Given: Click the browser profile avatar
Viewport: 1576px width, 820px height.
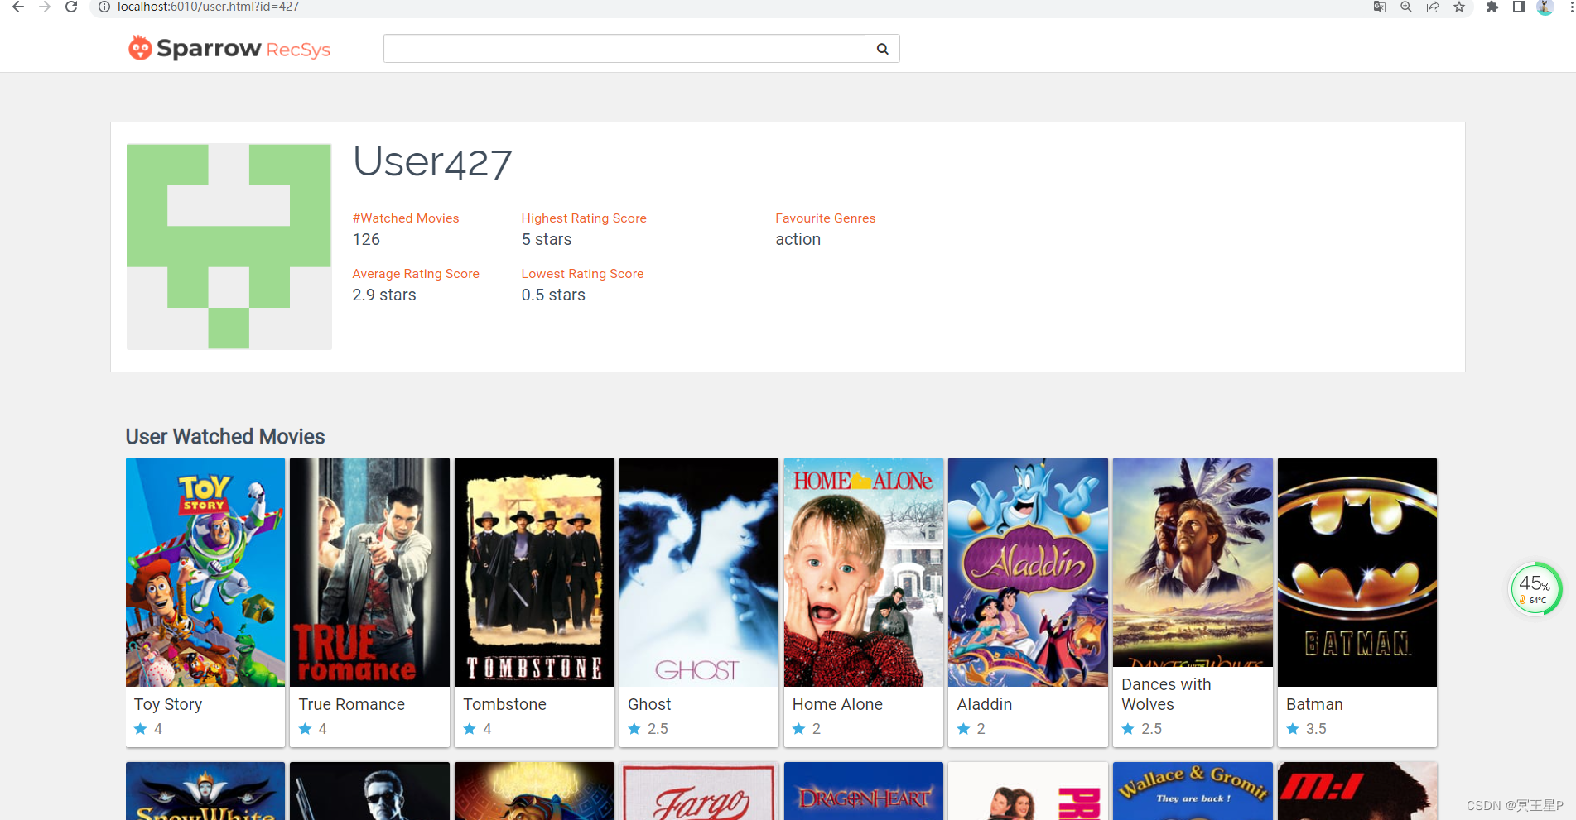Looking at the screenshot, I should tap(1545, 7).
